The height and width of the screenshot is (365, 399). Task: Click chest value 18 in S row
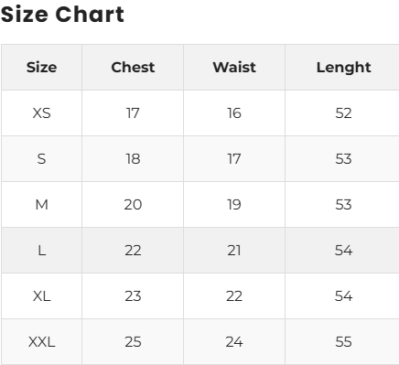pyautogui.click(x=133, y=159)
